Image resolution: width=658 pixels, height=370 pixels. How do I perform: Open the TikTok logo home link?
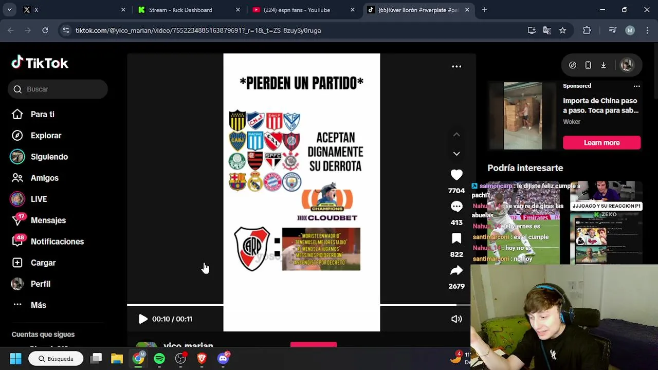(40, 63)
